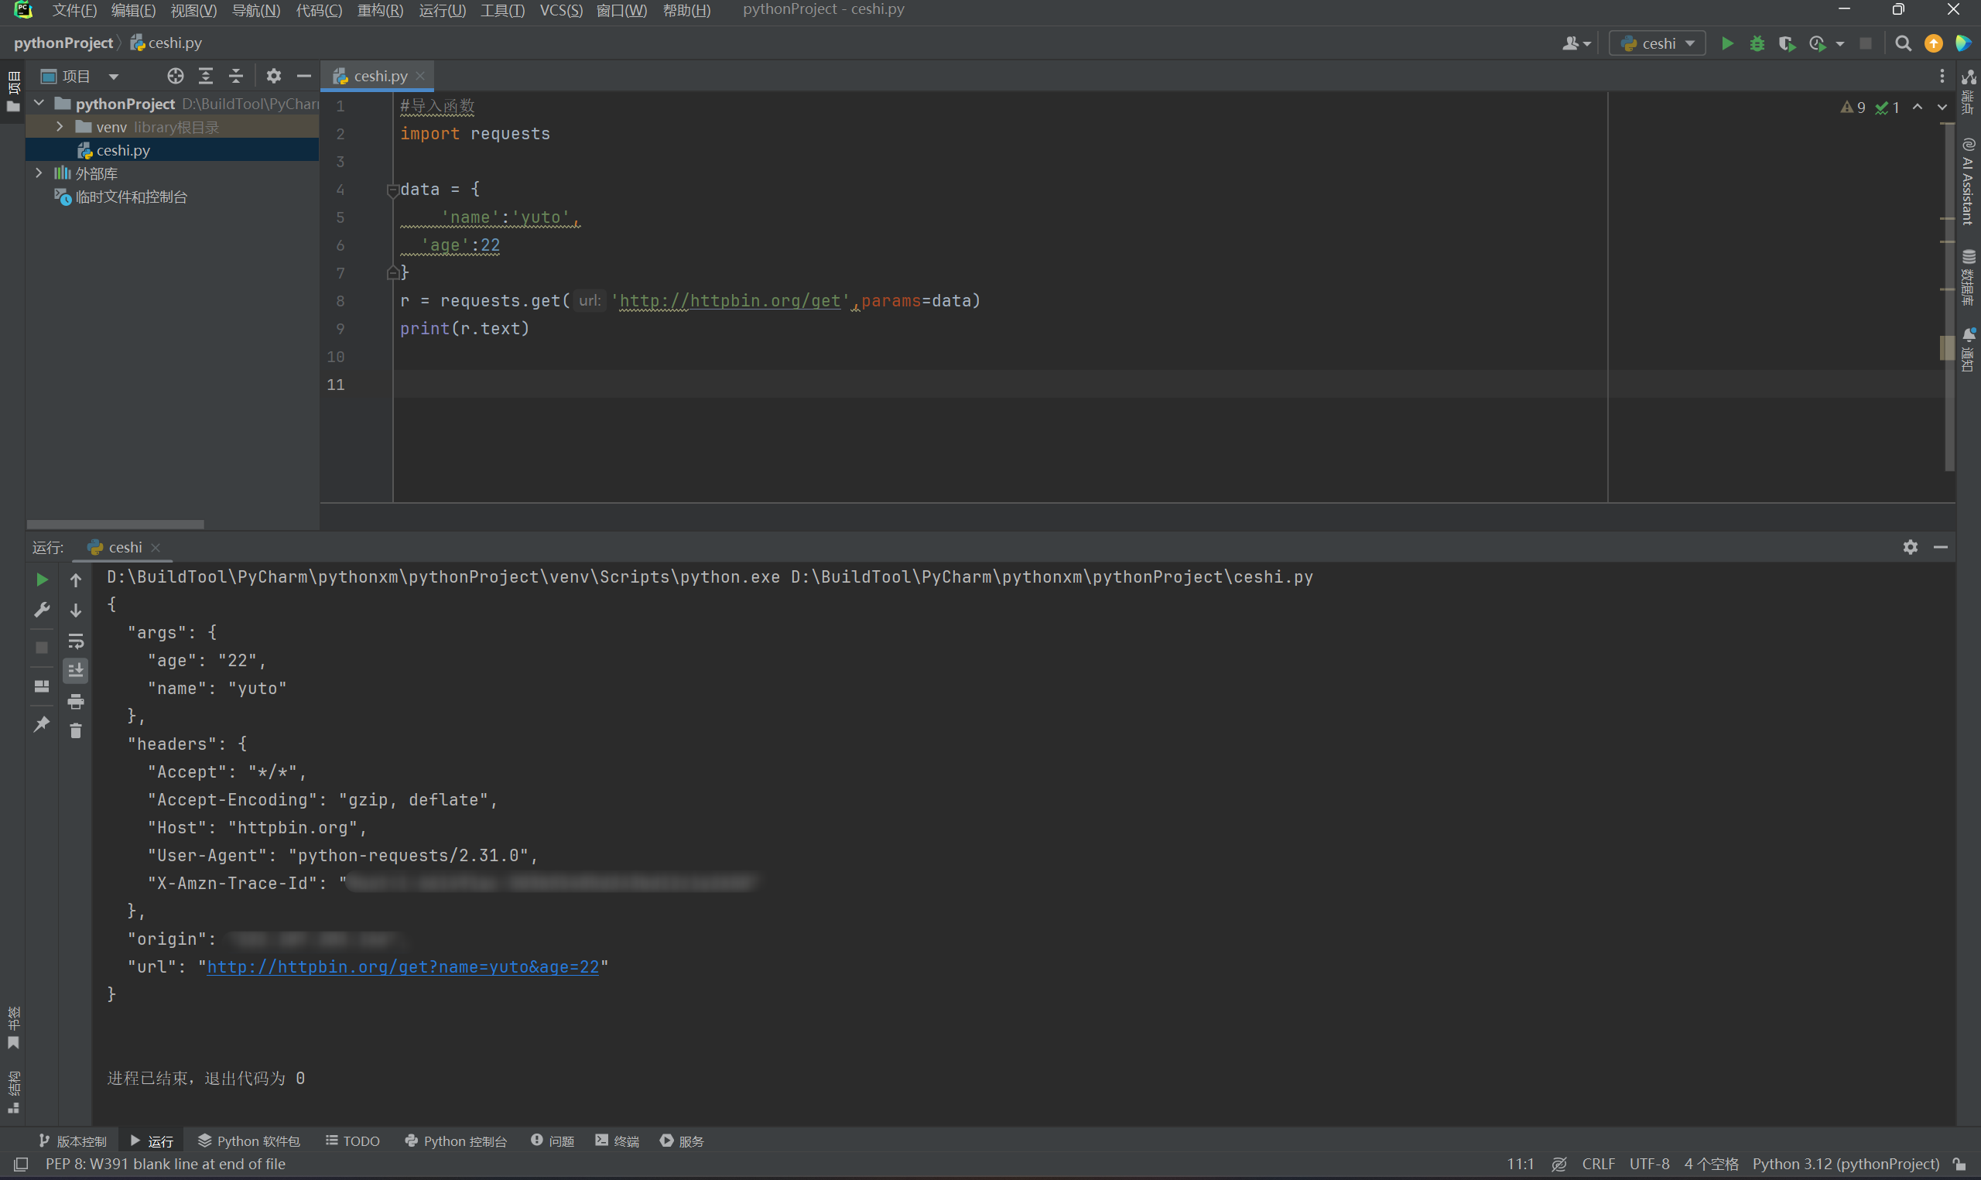Viewport: 1981px width, 1180px height.
Task: Open the 导航(N) menu
Action: pos(255,10)
